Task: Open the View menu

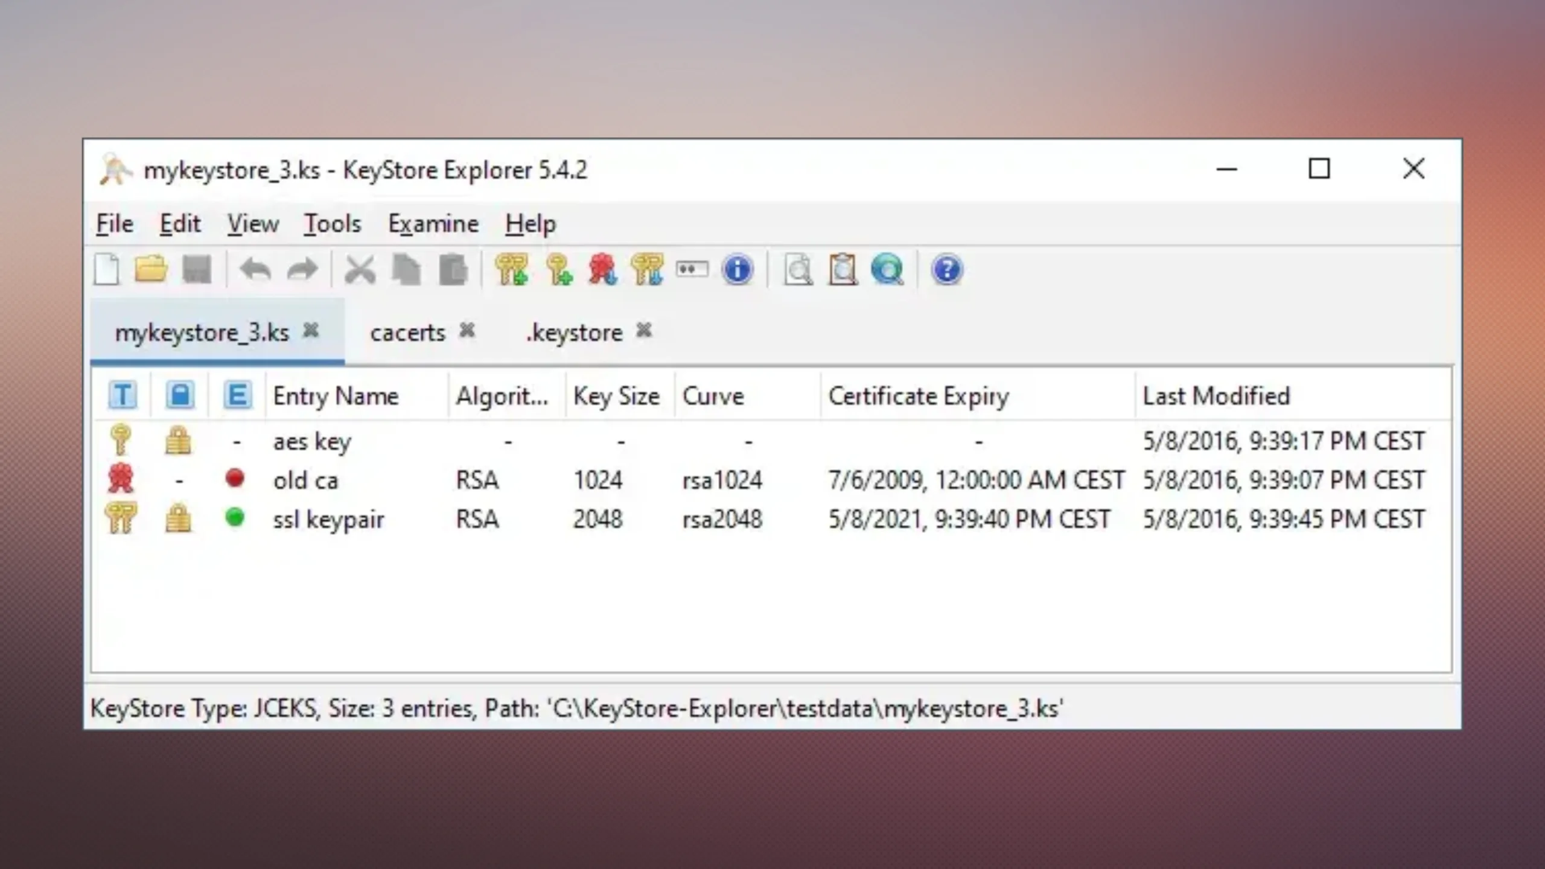Action: [253, 224]
